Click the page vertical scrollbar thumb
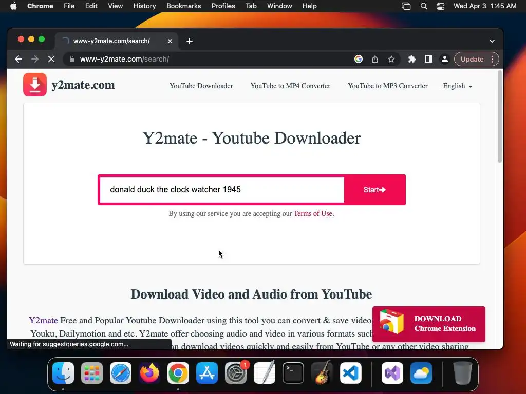 coord(499,116)
